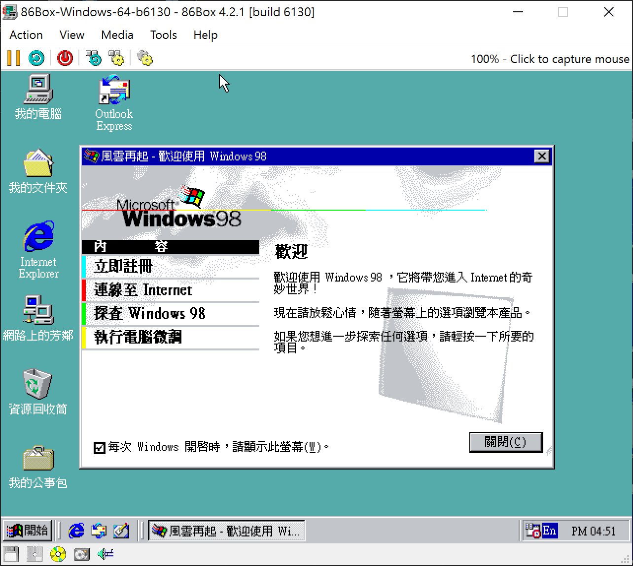Screen dimensions: 633x566
Task: Open the Help menu
Action: [206, 35]
